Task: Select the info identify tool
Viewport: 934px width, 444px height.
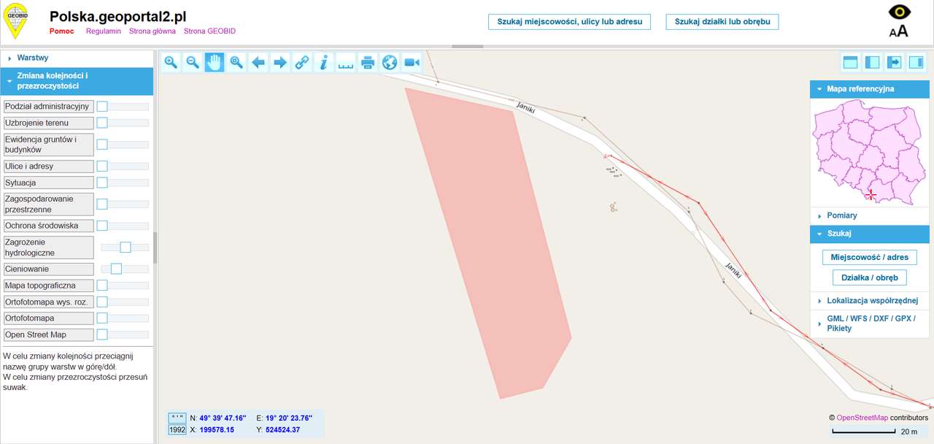Action: coord(324,63)
